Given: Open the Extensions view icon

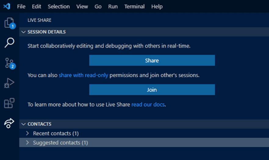Looking at the screenshot, I should (x=9, y=103).
